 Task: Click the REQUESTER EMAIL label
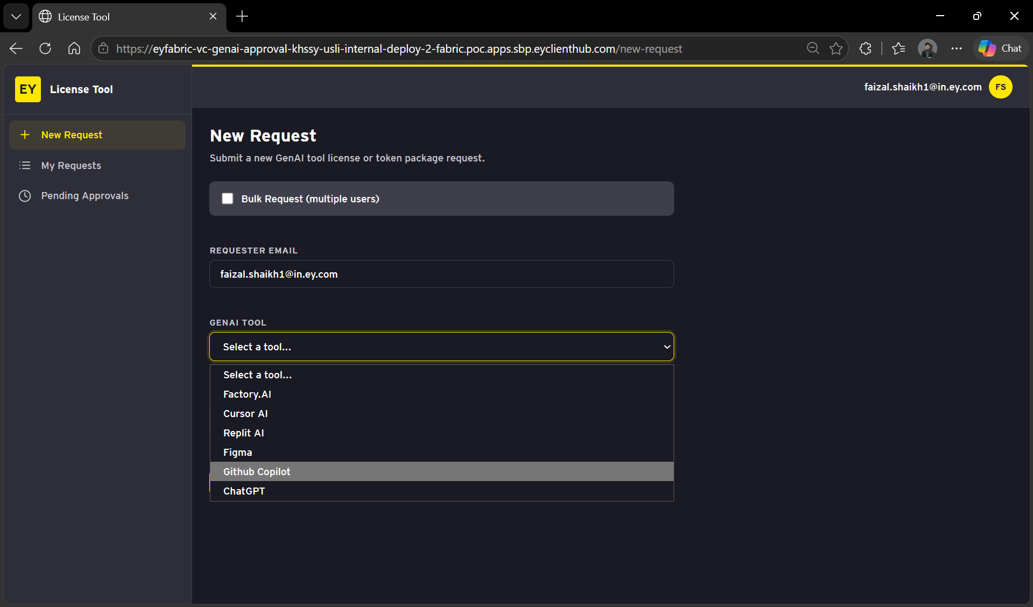click(x=253, y=251)
